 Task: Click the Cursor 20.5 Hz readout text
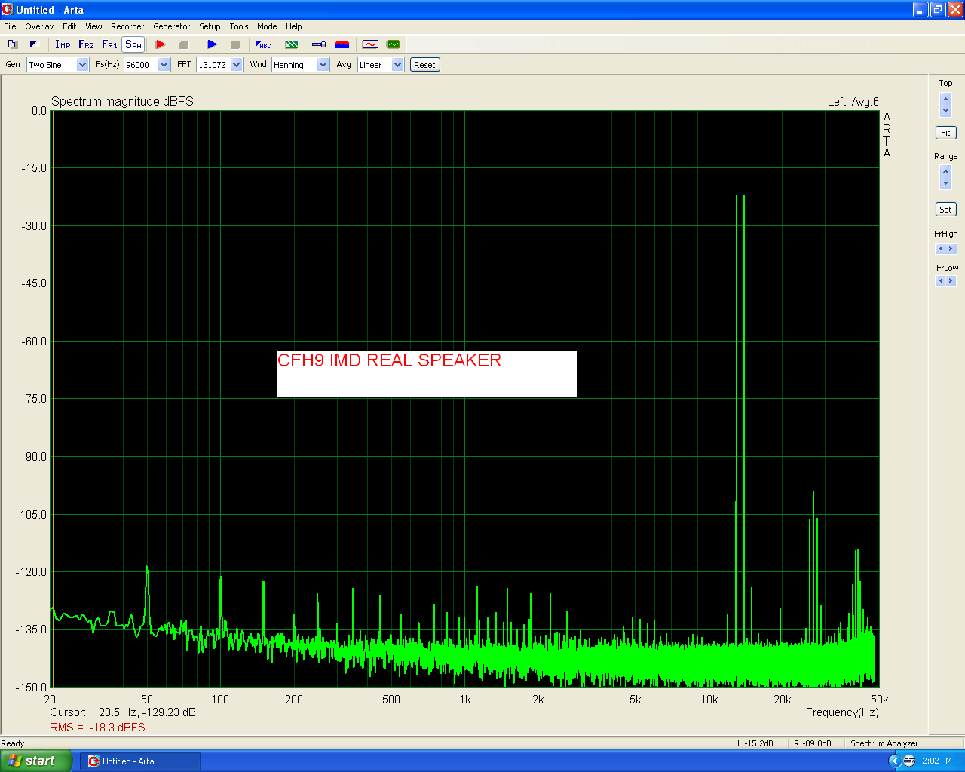(123, 712)
